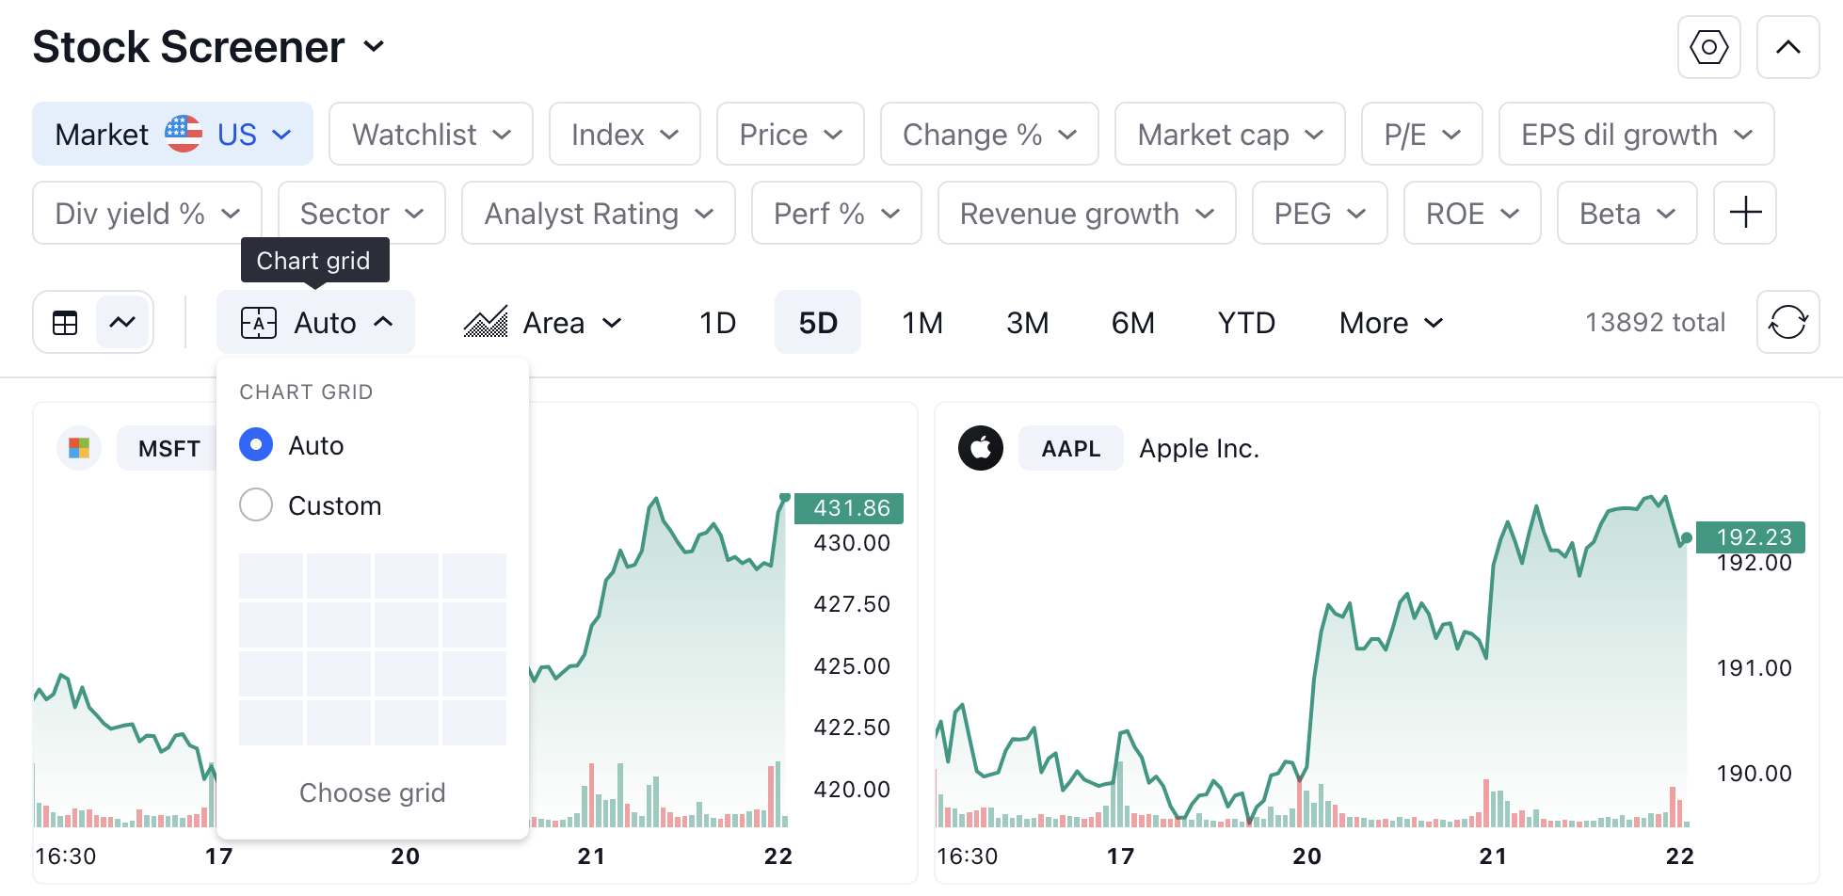Select the Auto chart grid radio
Viewport: 1843px width, 896px height.
click(256, 444)
